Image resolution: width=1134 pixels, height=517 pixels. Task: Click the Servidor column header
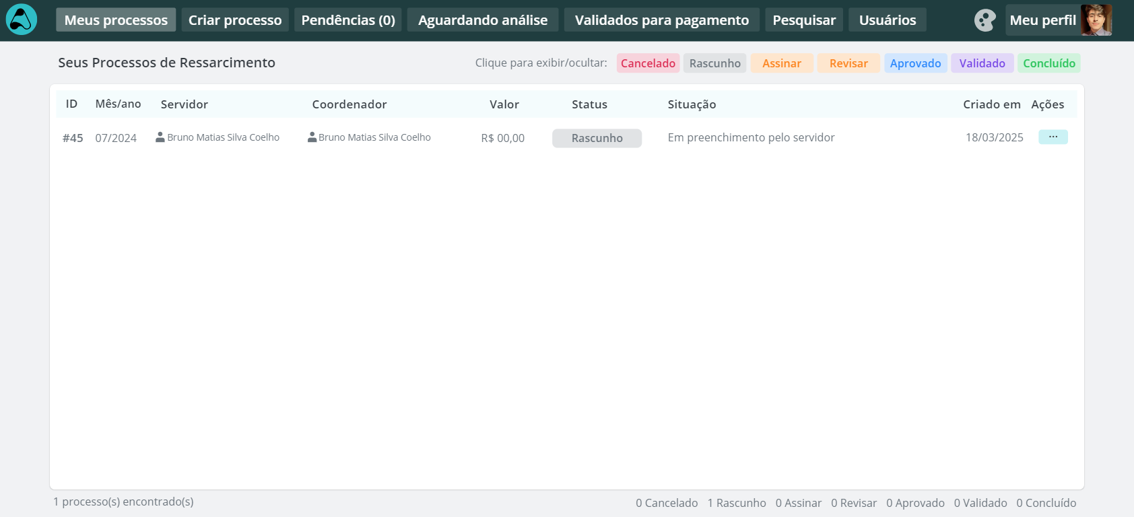click(185, 104)
